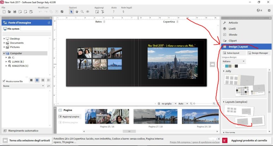273x146 pixels.
Task: Click the eye preview icon
Action: pos(87,12)
